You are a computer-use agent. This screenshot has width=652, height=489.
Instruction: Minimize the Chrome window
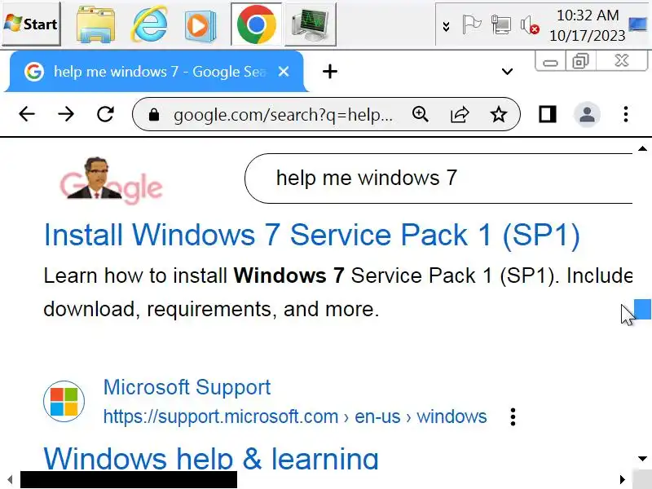point(550,62)
